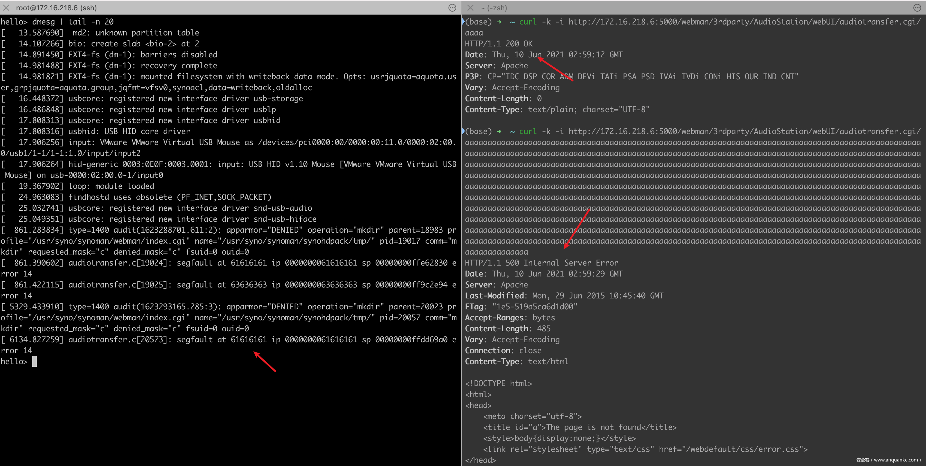Click the blue prompt mark beside the first curl command
Screen dimensions: 926x466
[x=463, y=22]
